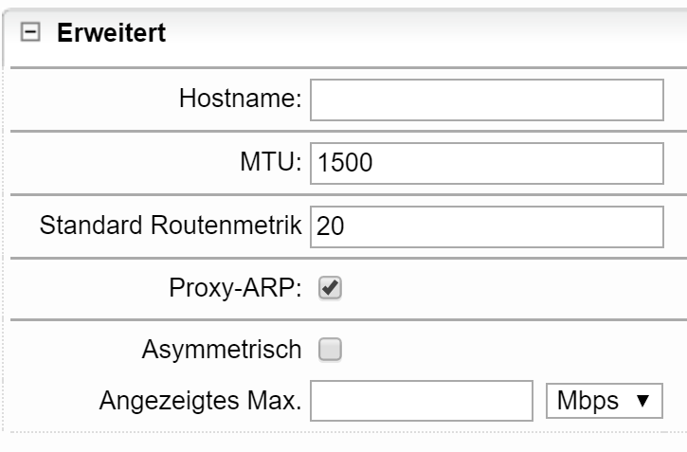
Task: Select the Standard Routenmetrik input field
Action: [x=486, y=226]
